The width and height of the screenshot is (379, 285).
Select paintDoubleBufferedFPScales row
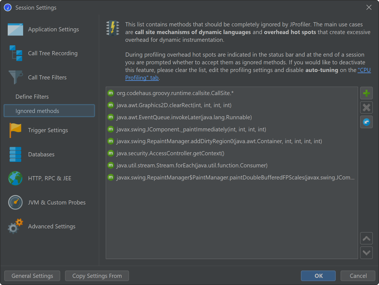tap(232, 177)
